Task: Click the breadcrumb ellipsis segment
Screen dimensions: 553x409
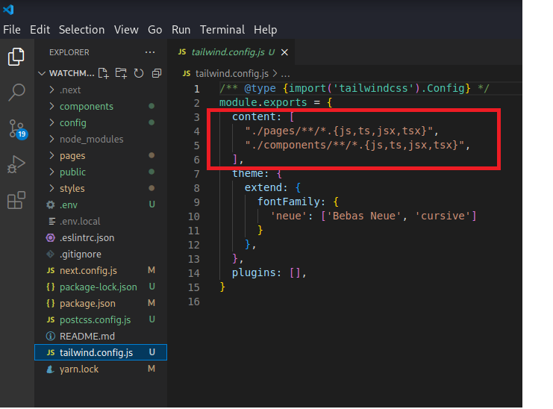Action: click(285, 74)
